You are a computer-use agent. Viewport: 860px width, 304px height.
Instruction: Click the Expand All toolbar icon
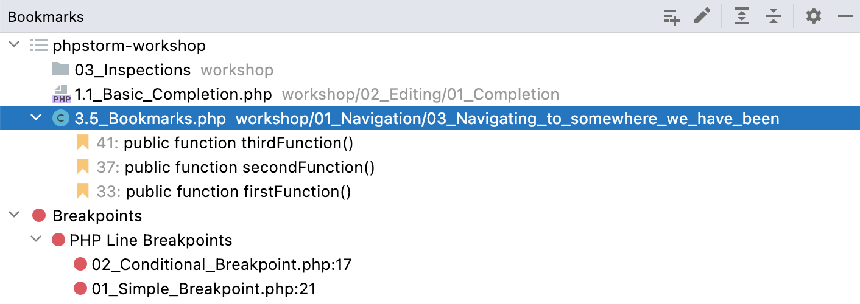[x=741, y=16]
